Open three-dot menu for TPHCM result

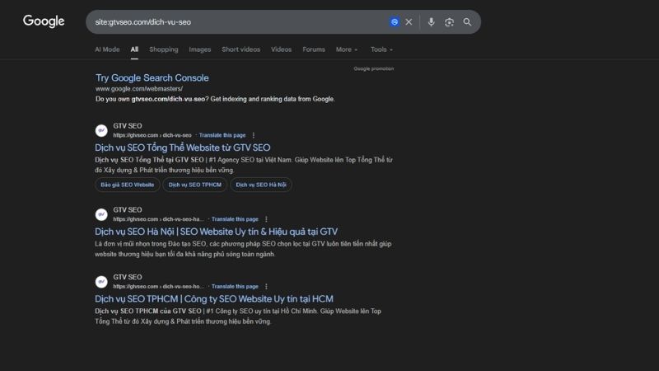(266, 286)
